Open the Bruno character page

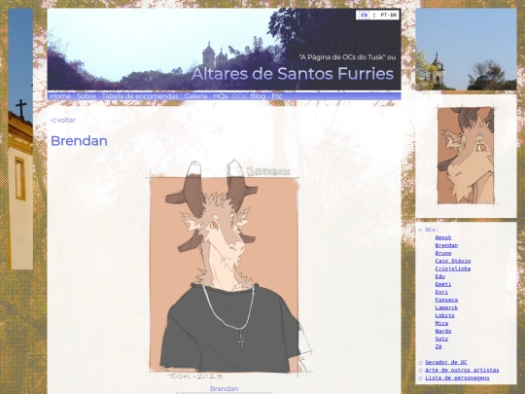(x=443, y=253)
